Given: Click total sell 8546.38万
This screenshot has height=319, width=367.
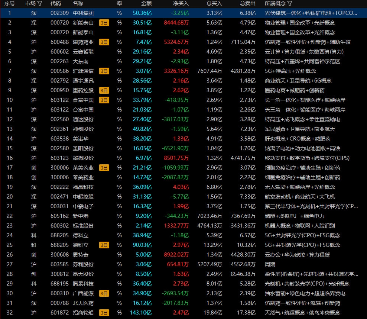Looking at the screenshot, I should [243, 274].
